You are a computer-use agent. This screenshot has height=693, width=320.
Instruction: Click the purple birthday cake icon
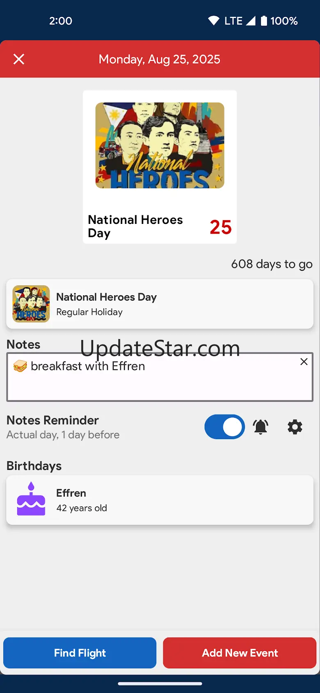(x=31, y=499)
